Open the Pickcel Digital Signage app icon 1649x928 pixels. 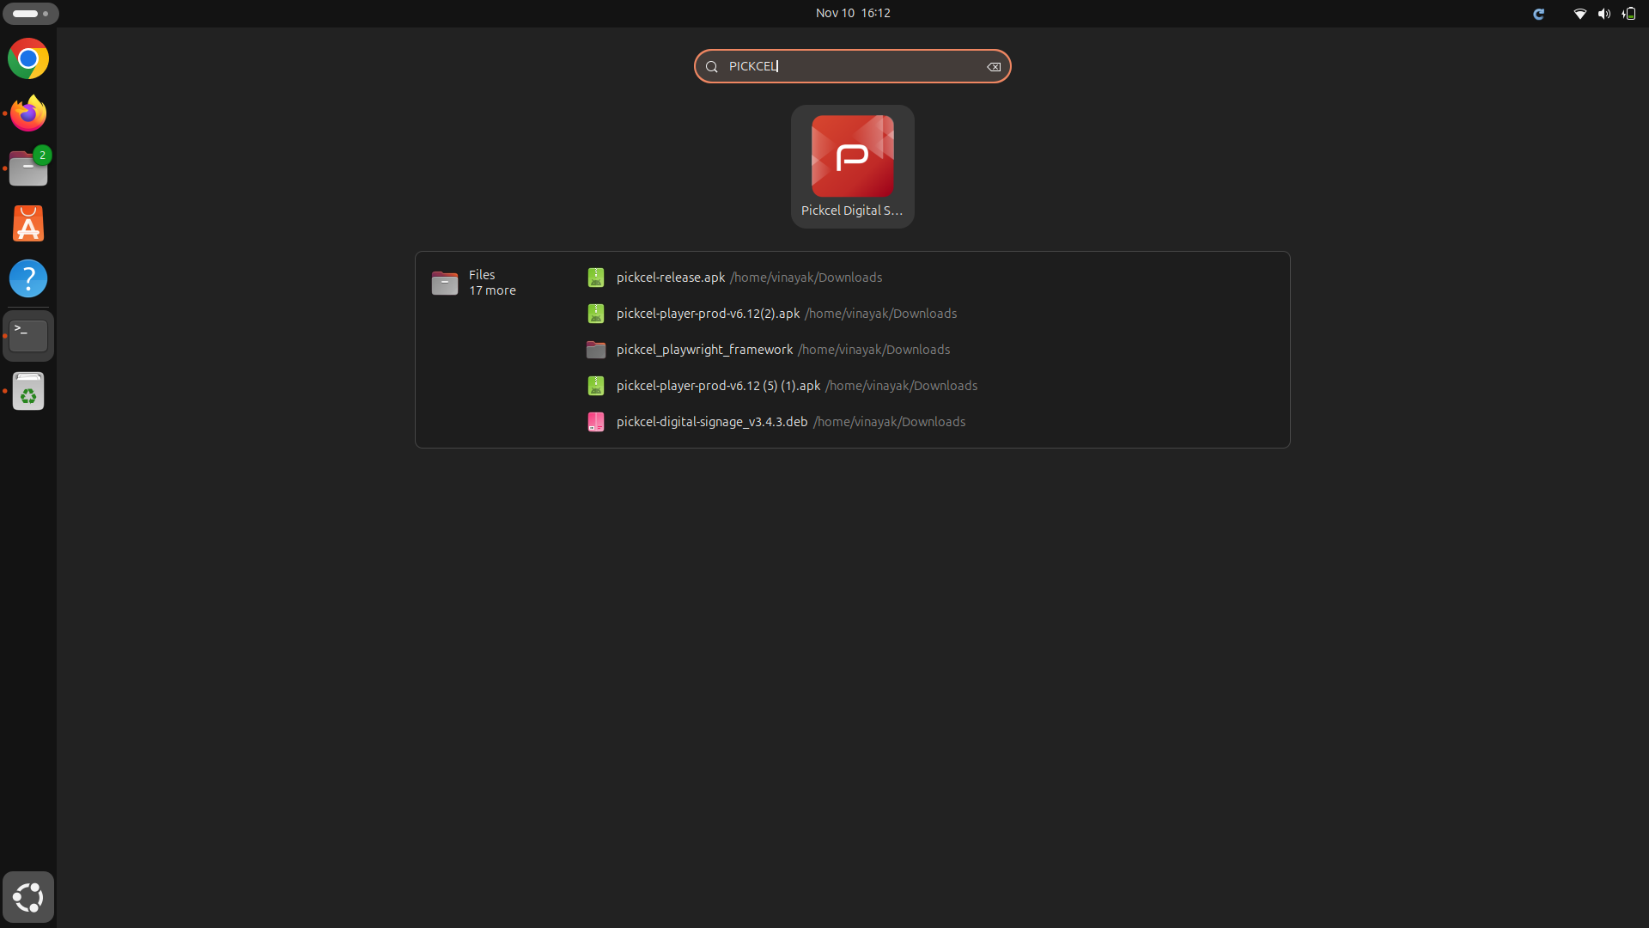click(x=852, y=166)
